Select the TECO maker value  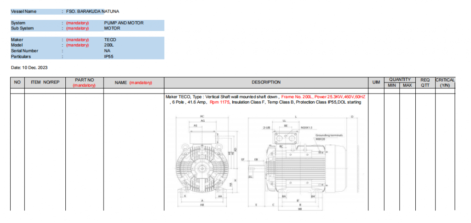coord(110,40)
